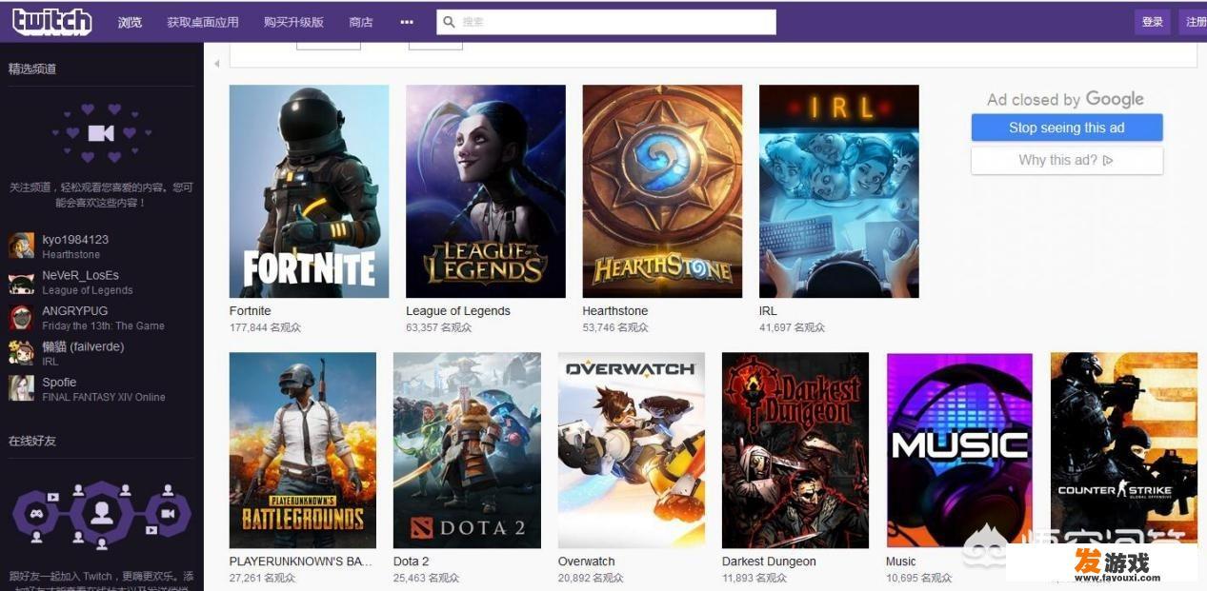Click 53,746 名观众 viewer count
The width and height of the screenshot is (1207, 591).
[615, 327]
